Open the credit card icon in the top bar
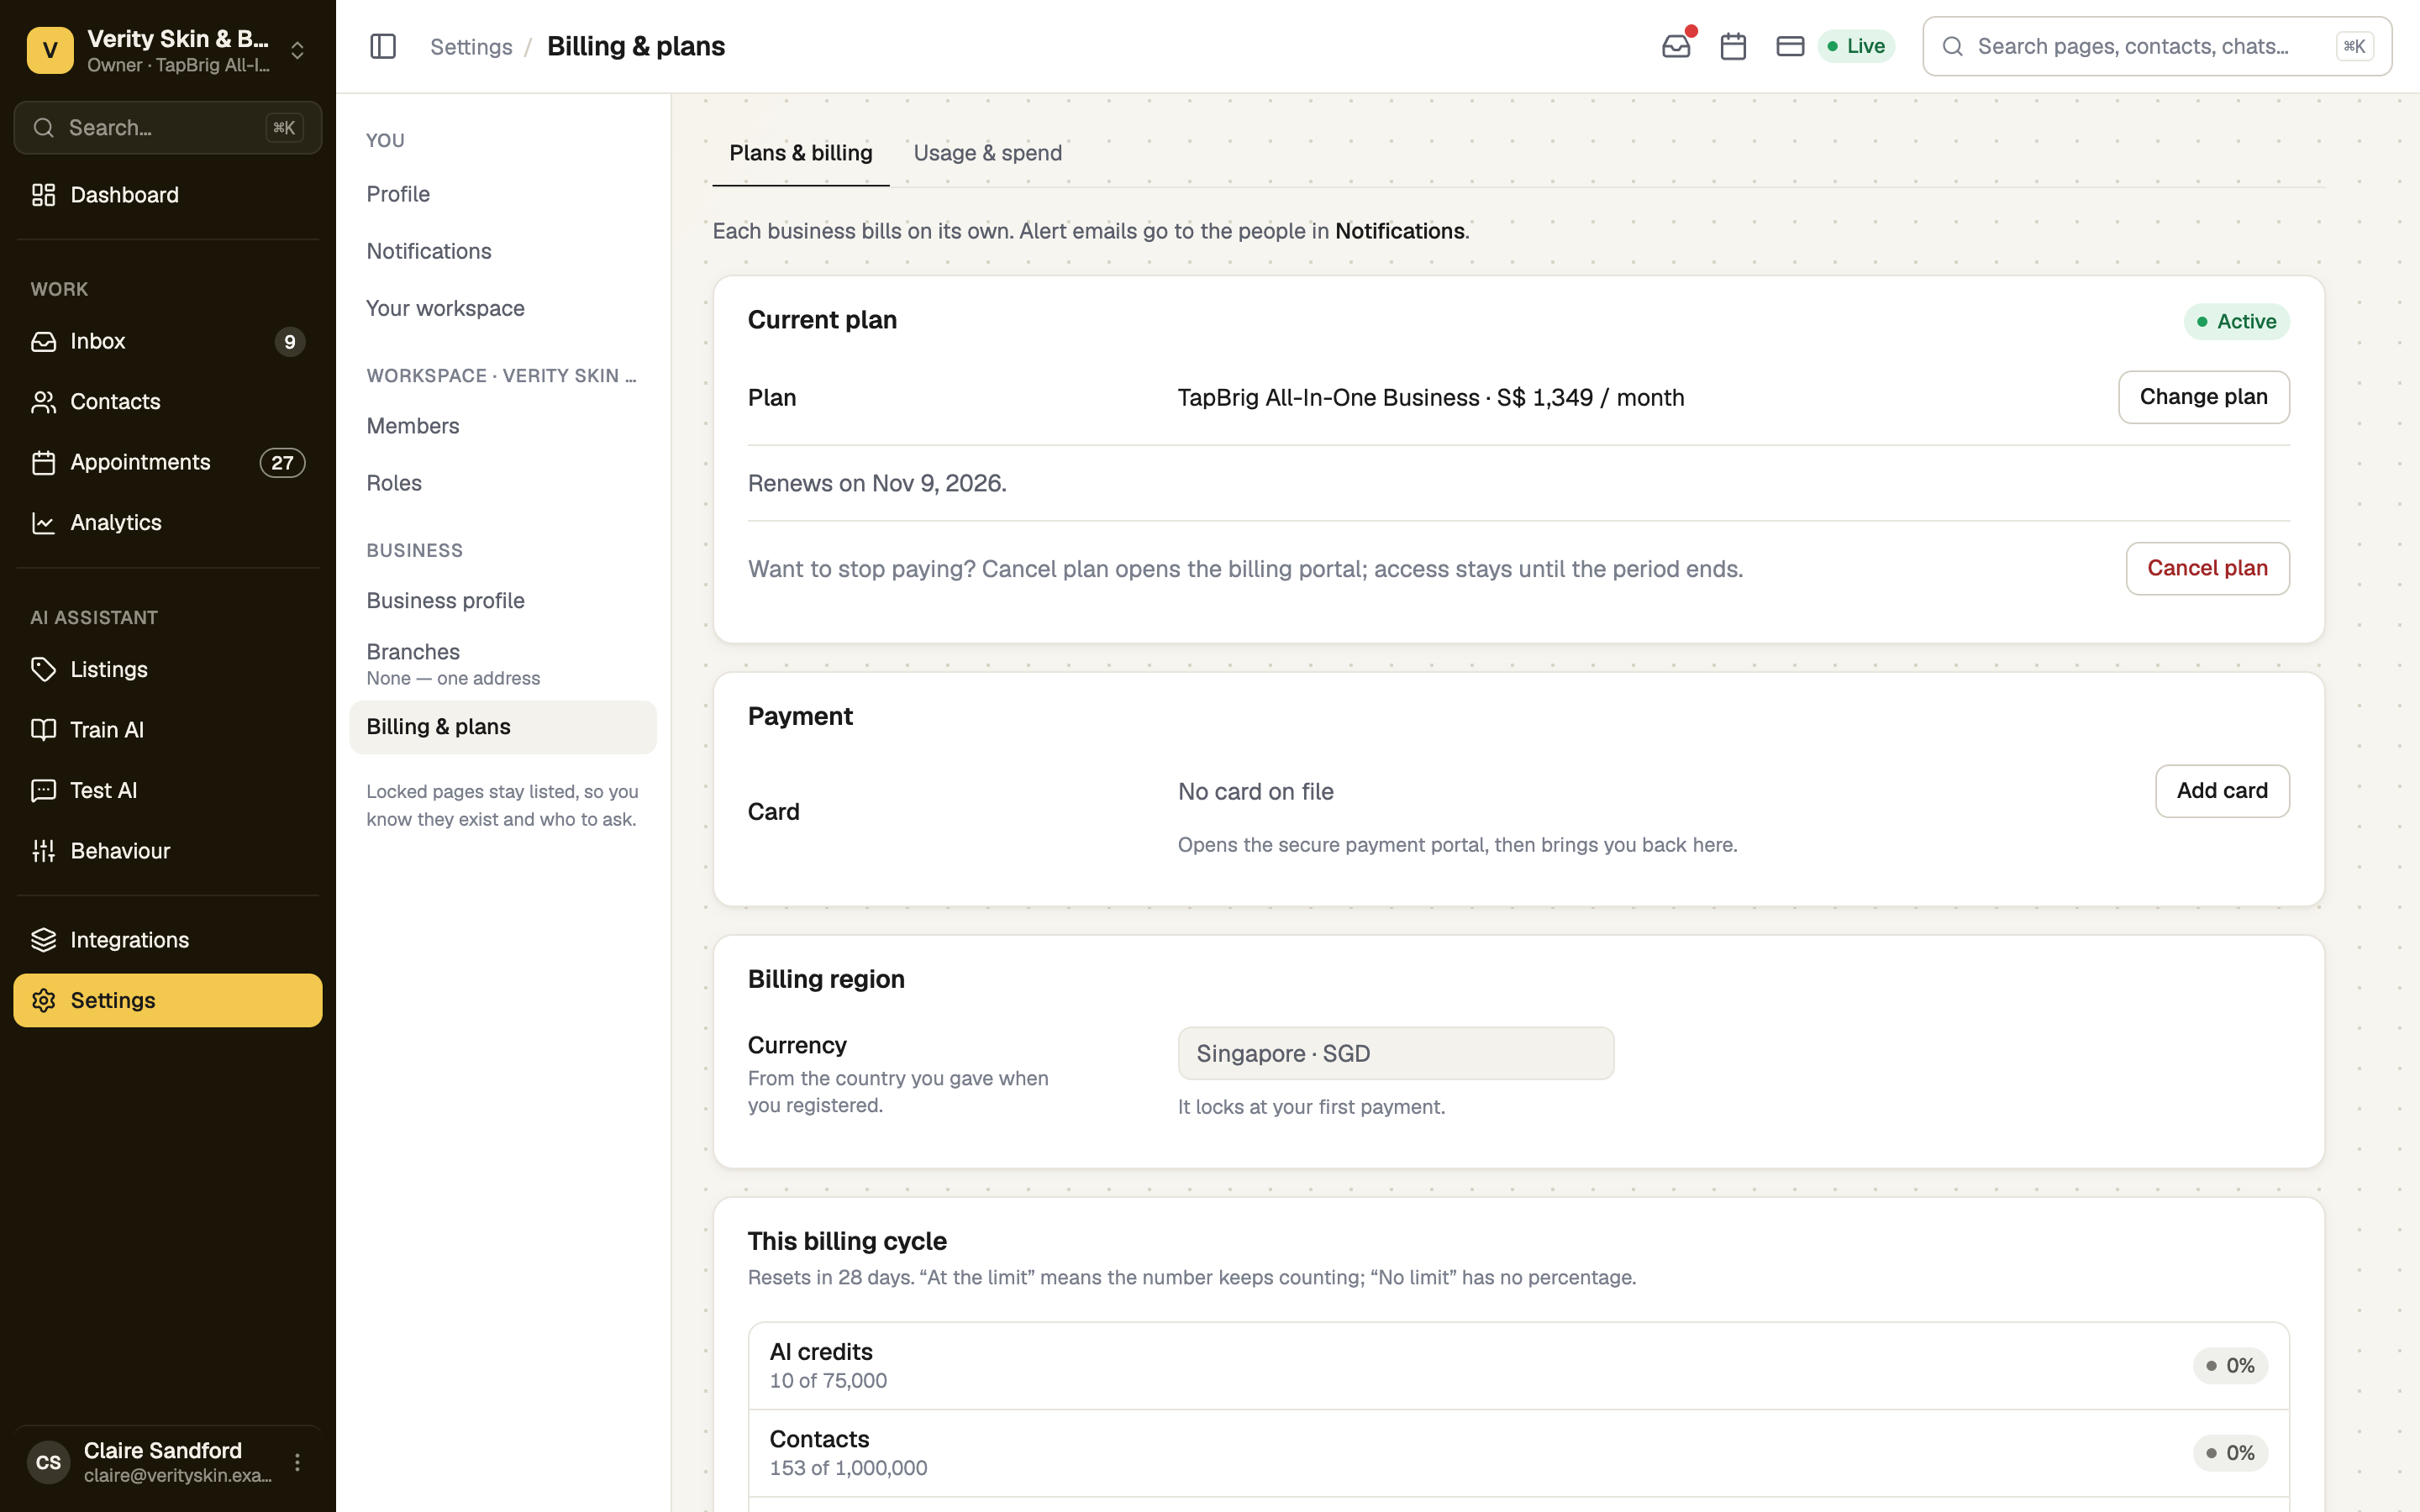2420x1512 pixels. click(x=1790, y=46)
